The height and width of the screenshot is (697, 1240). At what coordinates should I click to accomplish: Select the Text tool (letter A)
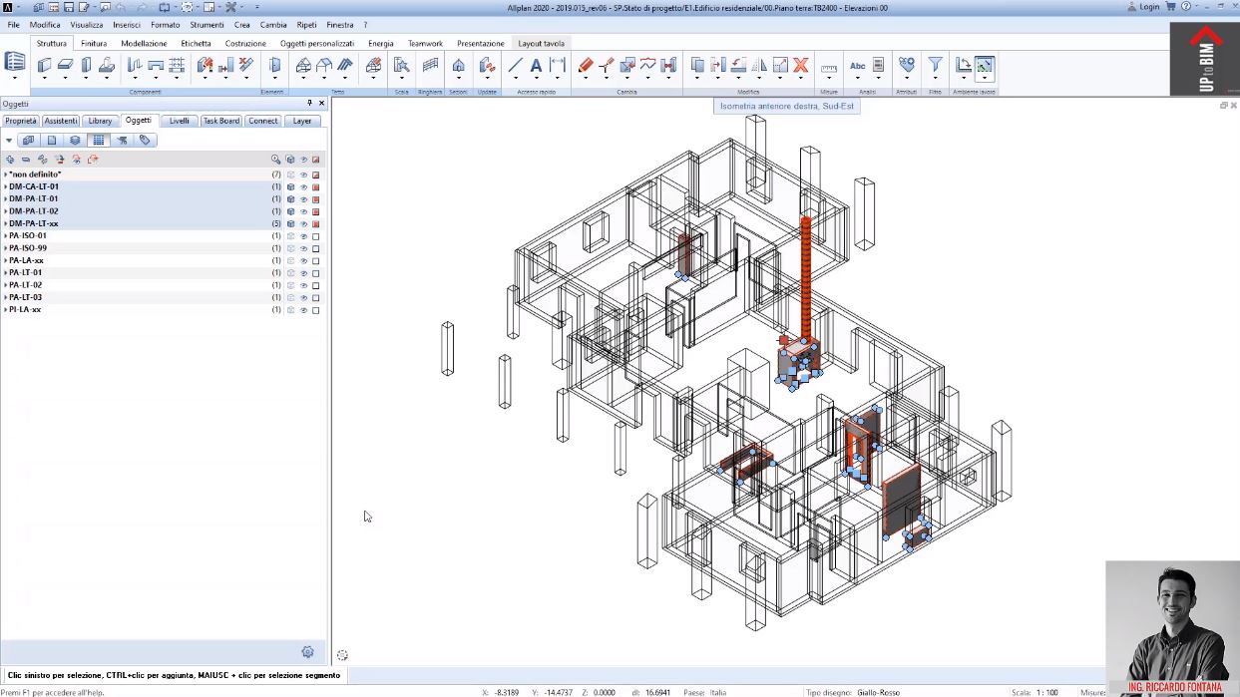click(536, 66)
